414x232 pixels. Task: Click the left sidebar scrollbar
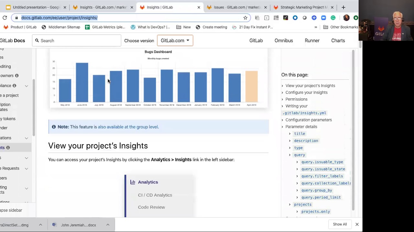[x=34, y=107]
